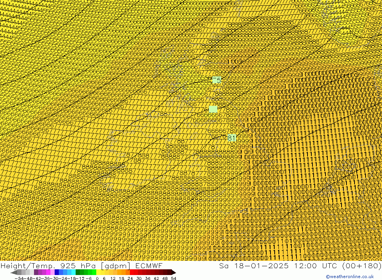Select the dark green legend swatch
The image size is (382, 280).
pos(78,272)
